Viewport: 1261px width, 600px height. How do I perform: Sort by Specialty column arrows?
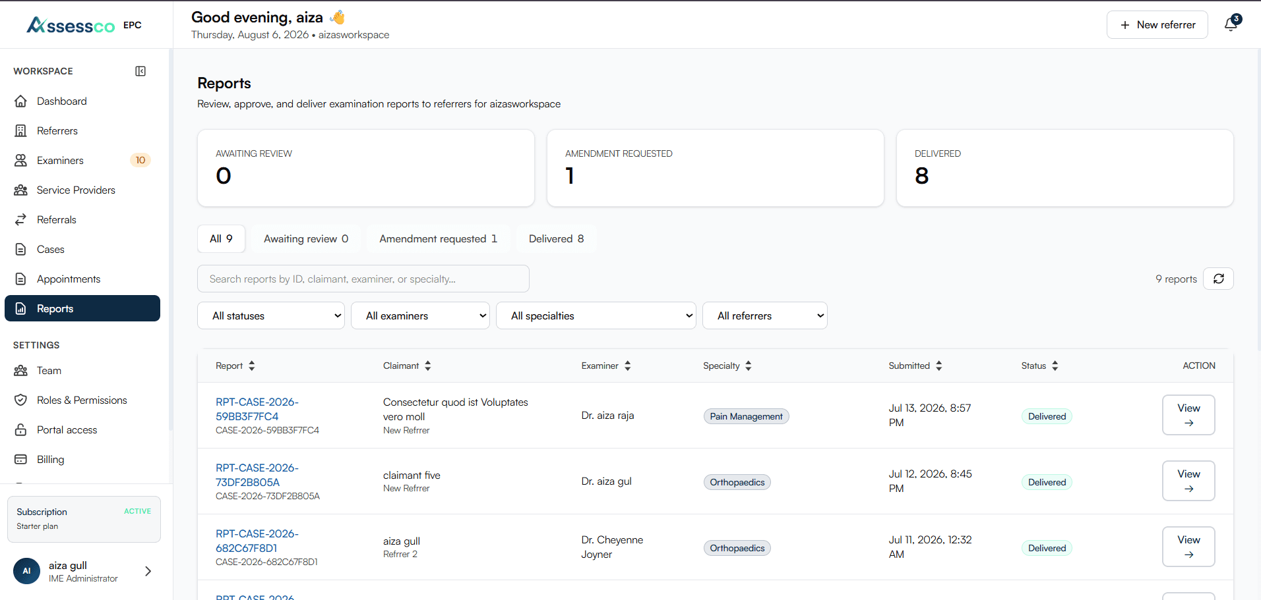[x=749, y=366]
